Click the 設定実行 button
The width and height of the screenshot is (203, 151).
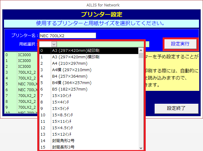point(180,44)
